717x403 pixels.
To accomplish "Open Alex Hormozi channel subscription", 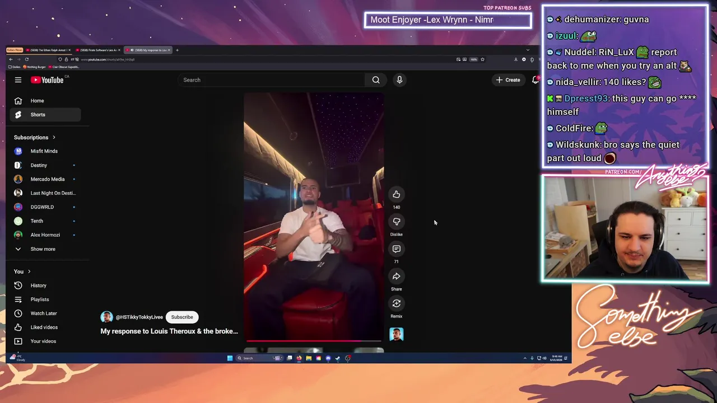I will (45, 235).
